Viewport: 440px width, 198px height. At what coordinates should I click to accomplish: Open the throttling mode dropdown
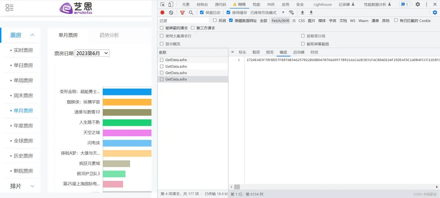[267, 12]
